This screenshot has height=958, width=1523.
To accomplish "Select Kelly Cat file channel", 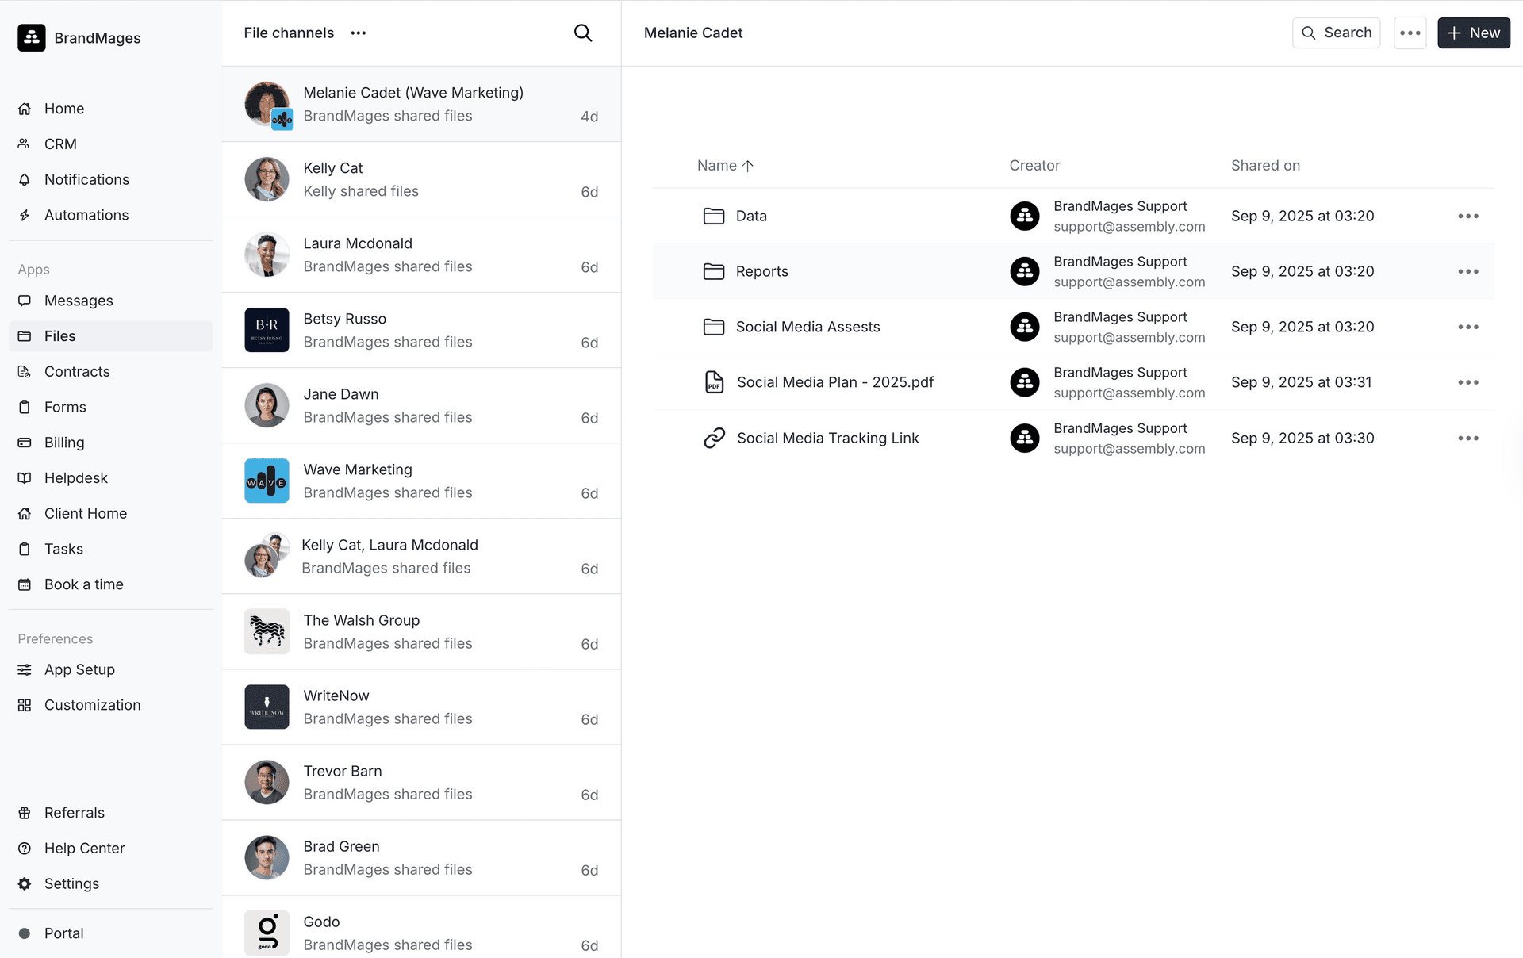I will point(421,179).
